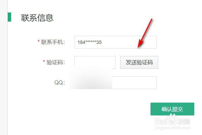Send the code via 发送验证码 button
This screenshot has width=202, height=135.
(x=139, y=62)
